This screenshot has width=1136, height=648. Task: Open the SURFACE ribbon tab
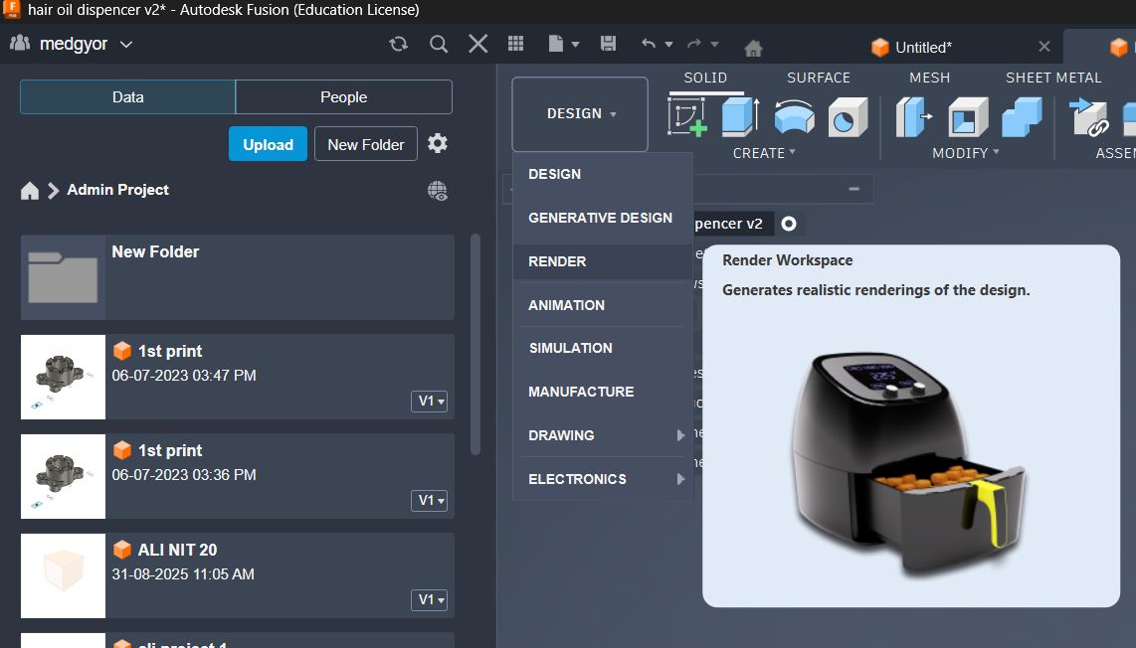[x=819, y=78]
